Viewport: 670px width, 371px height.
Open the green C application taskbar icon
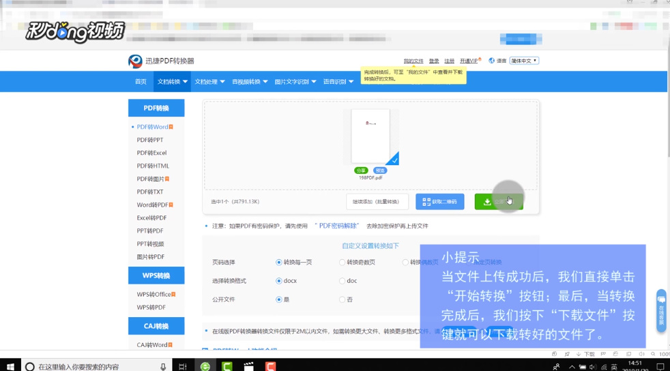[x=227, y=366]
